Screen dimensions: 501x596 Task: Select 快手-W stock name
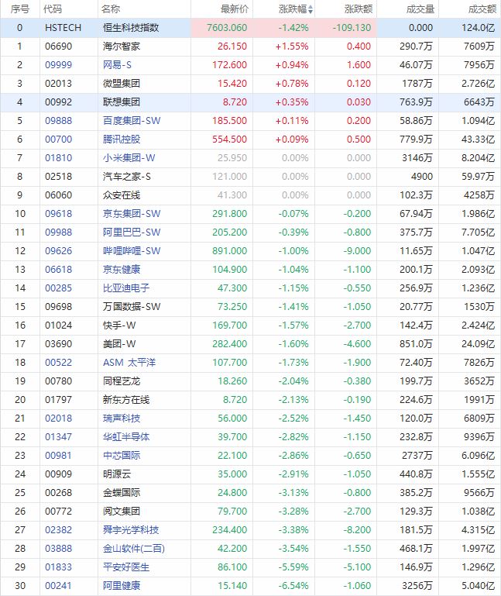[119, 326]
